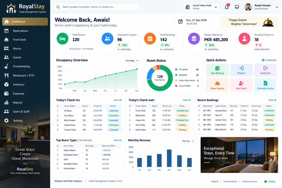Screen dimensions: 282x188
Task: Click the Check In quick action
Action: (241, 70)
